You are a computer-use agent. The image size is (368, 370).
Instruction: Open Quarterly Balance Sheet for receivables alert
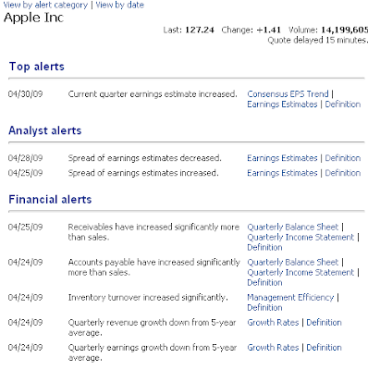(x=293, y=227)
